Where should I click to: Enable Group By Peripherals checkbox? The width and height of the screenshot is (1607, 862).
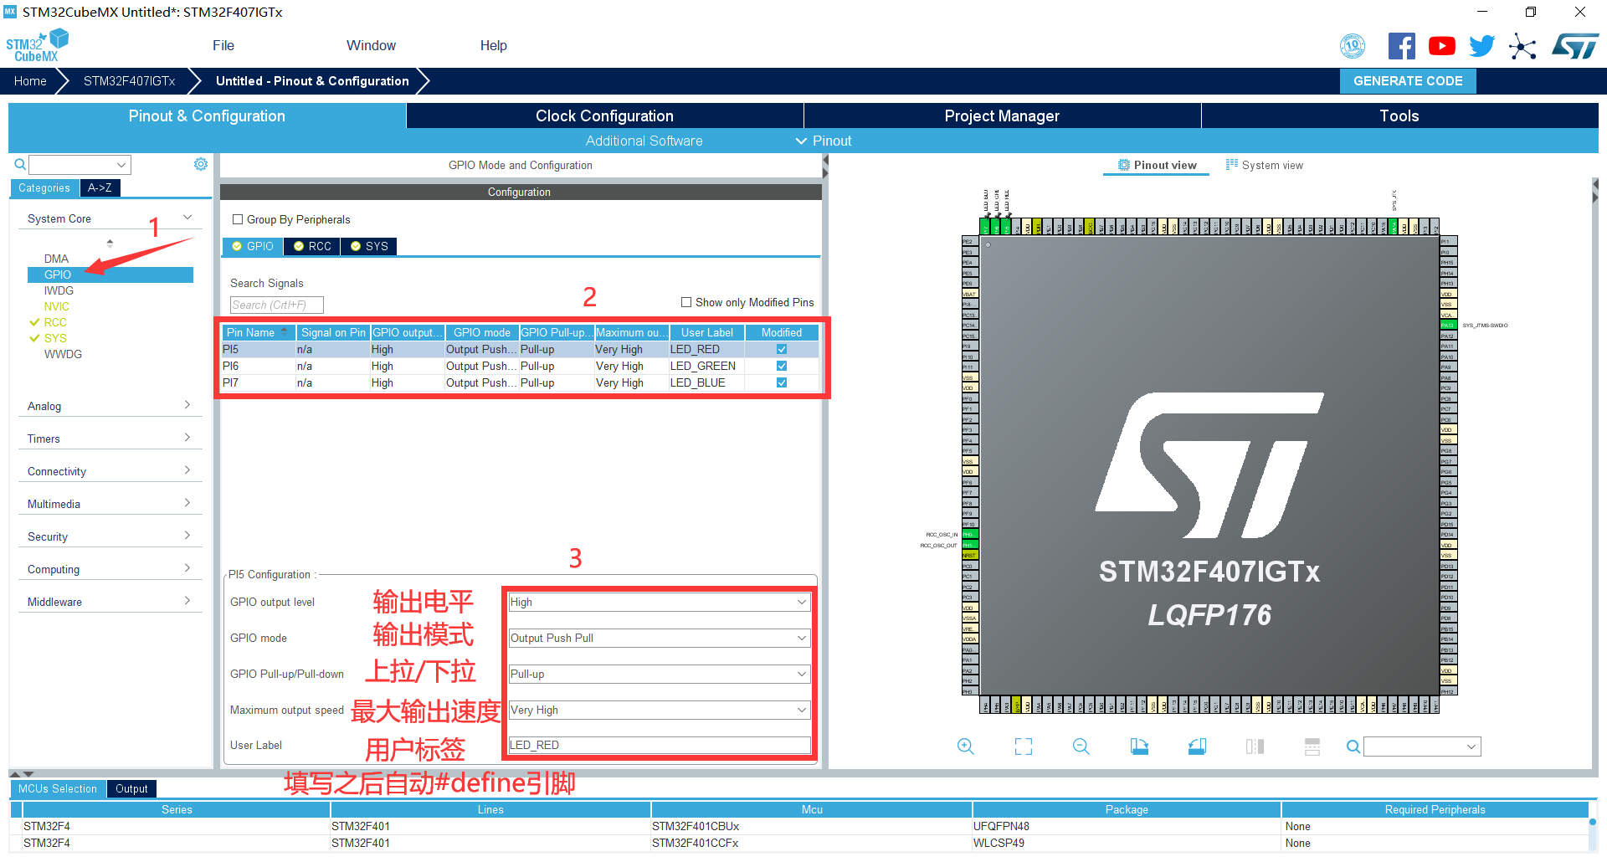point(238,219)
